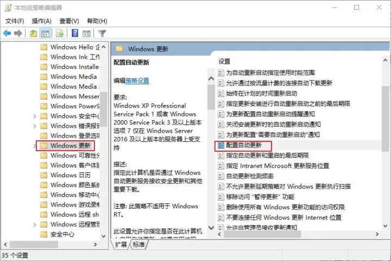Open the 文件(F) menu
The height and width of the screenshot is (261, 391).
pyautogui.click(x=15, y=21)
